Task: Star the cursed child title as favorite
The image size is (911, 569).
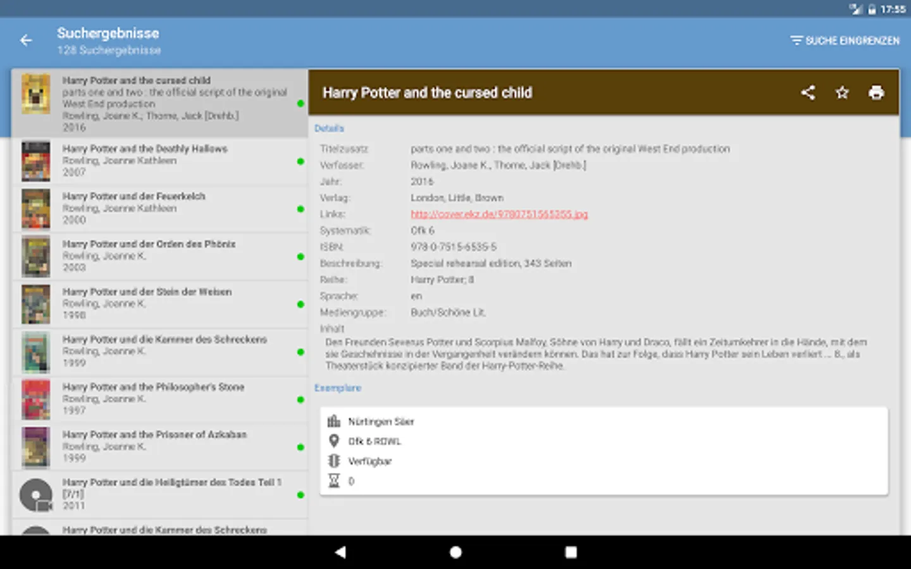Action: pyautogui.click(x=842, y=92)
